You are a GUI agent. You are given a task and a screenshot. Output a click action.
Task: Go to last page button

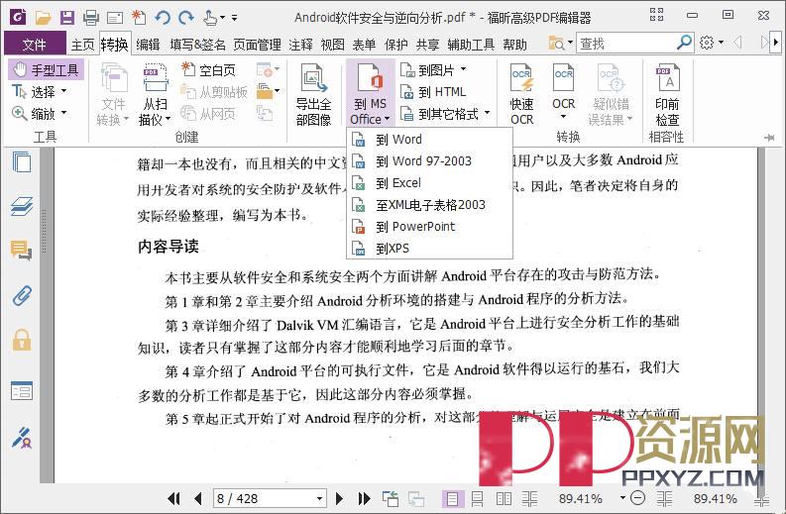[365, 498]
